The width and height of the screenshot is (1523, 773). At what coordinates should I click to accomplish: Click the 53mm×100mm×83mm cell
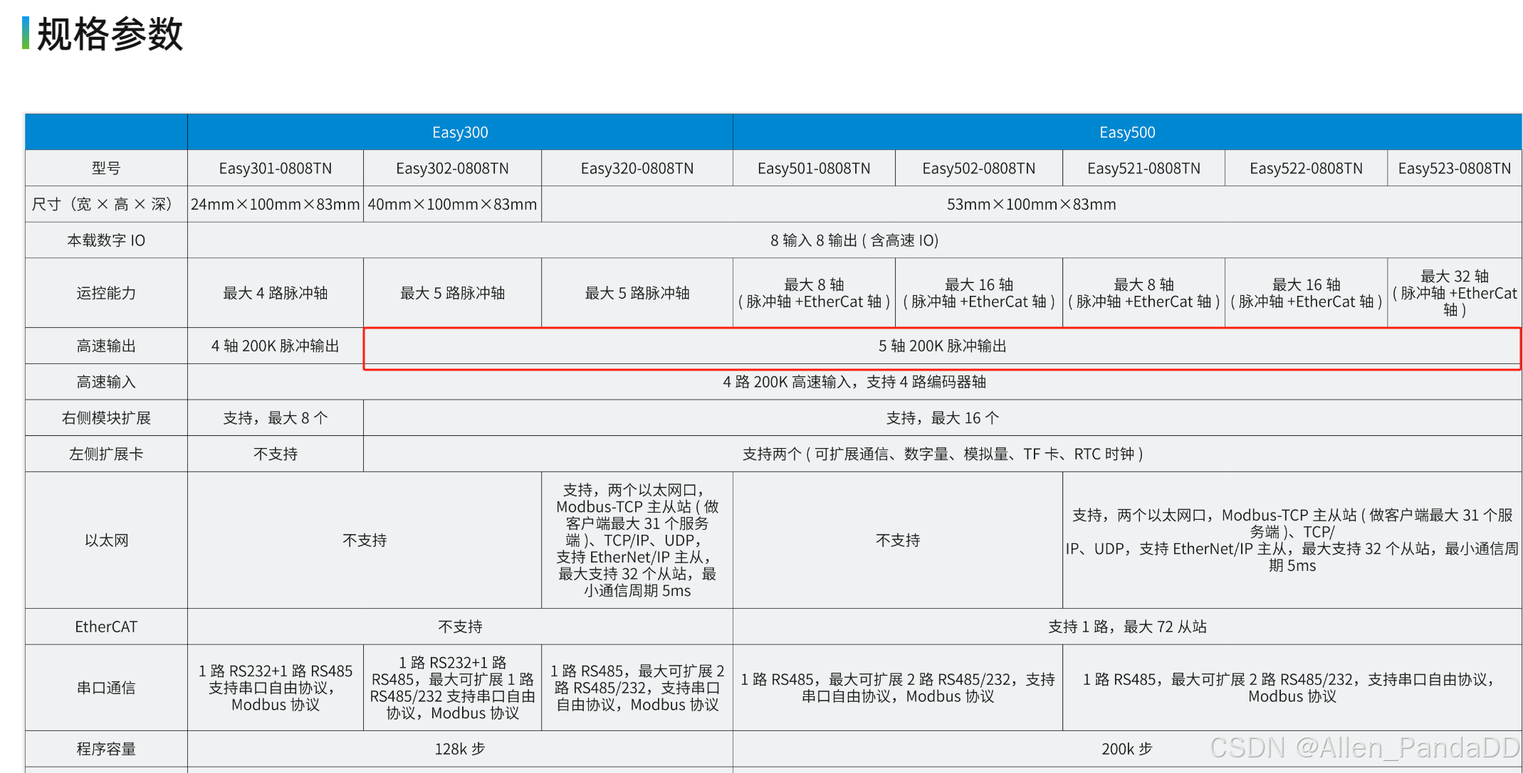pos(1032,205)
